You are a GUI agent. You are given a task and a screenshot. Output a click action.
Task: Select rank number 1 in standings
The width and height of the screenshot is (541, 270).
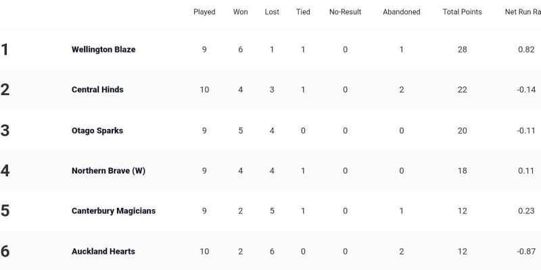coord(5,49)
